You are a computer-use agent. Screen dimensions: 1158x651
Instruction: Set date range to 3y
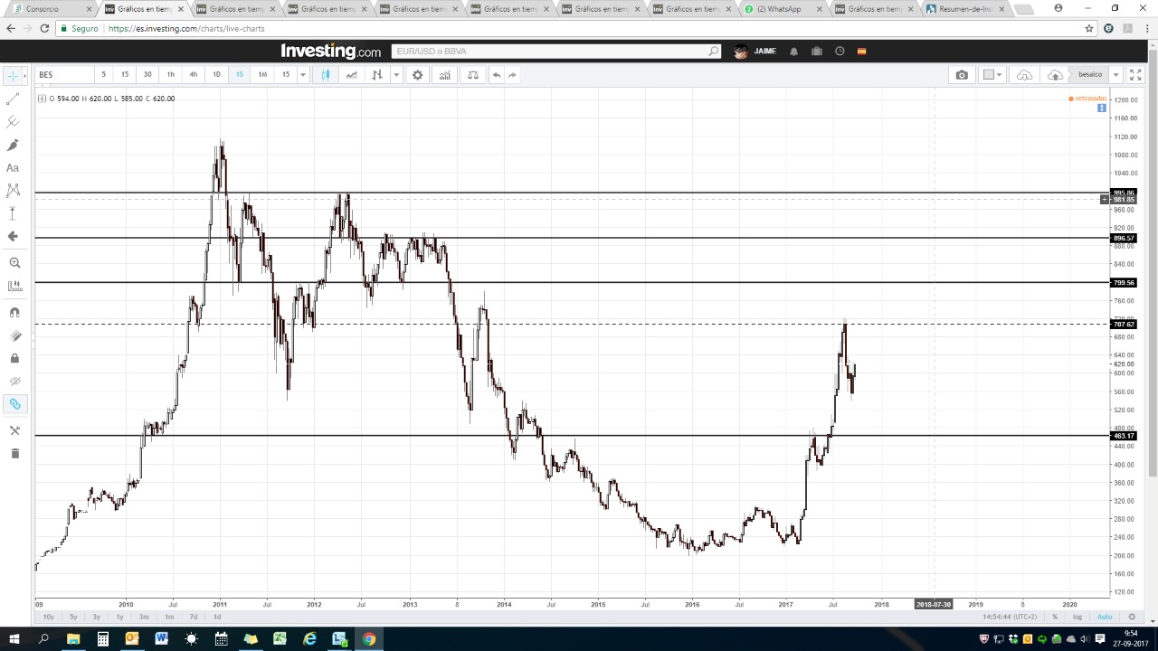97,617
